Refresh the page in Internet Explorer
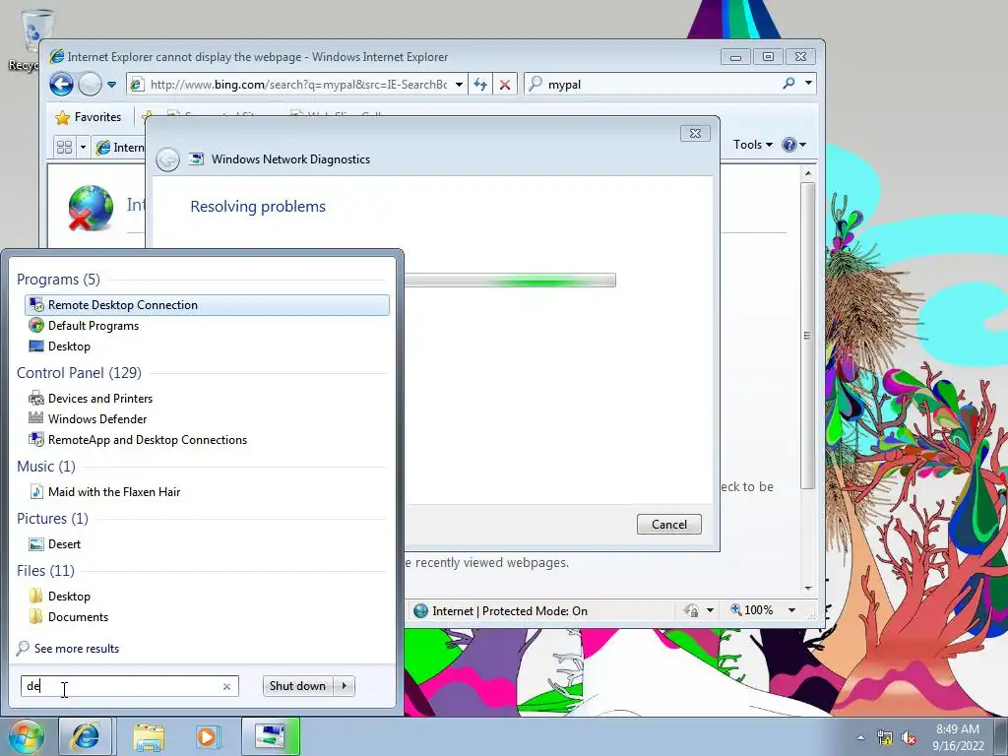 point(480,85)
